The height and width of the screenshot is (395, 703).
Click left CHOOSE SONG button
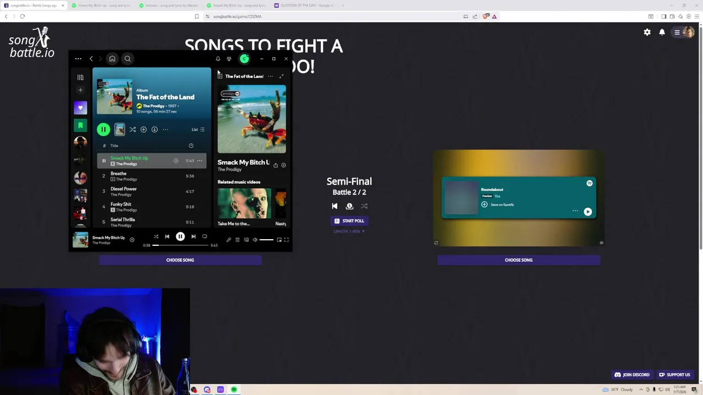tap(180, 260)
